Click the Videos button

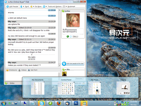pyautogui.click(x=22, y=70)
